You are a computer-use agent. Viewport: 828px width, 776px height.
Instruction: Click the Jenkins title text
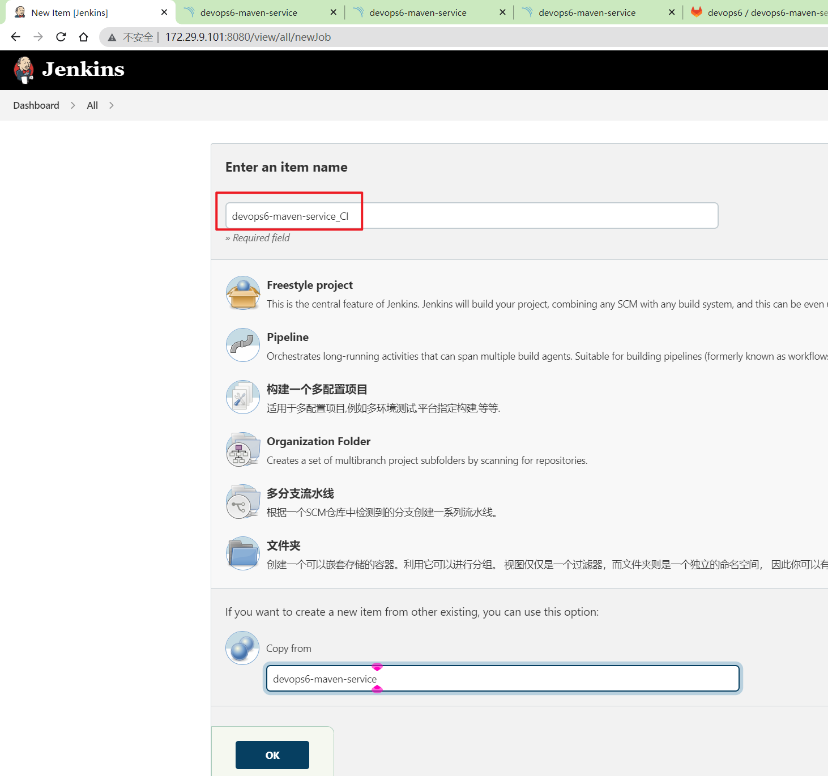coord(83,69)
